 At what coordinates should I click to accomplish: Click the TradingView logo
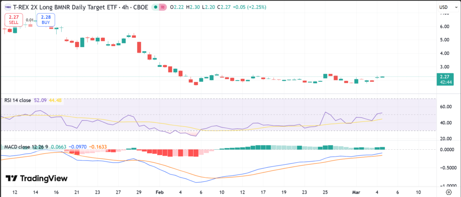pos(36,179)
